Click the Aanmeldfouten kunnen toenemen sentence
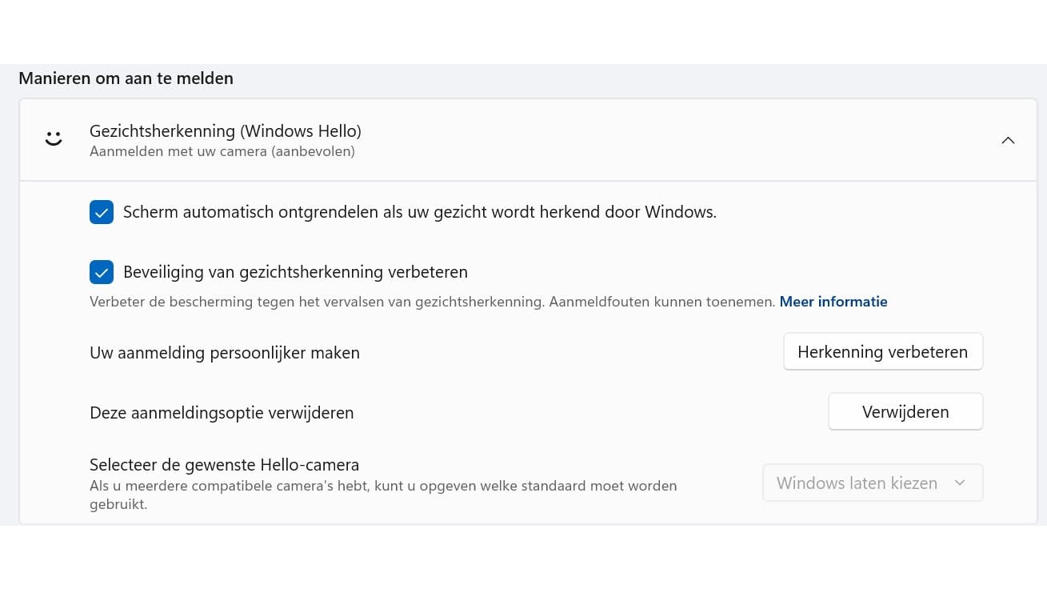1047x589 pixels. coord(662,302)
